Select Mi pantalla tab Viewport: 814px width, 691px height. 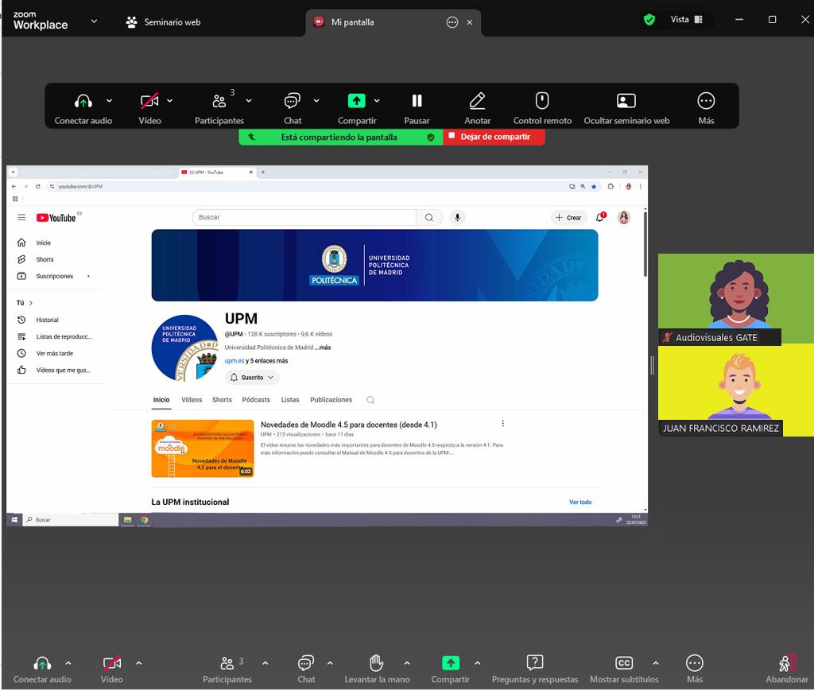click(x=352, y=22)
